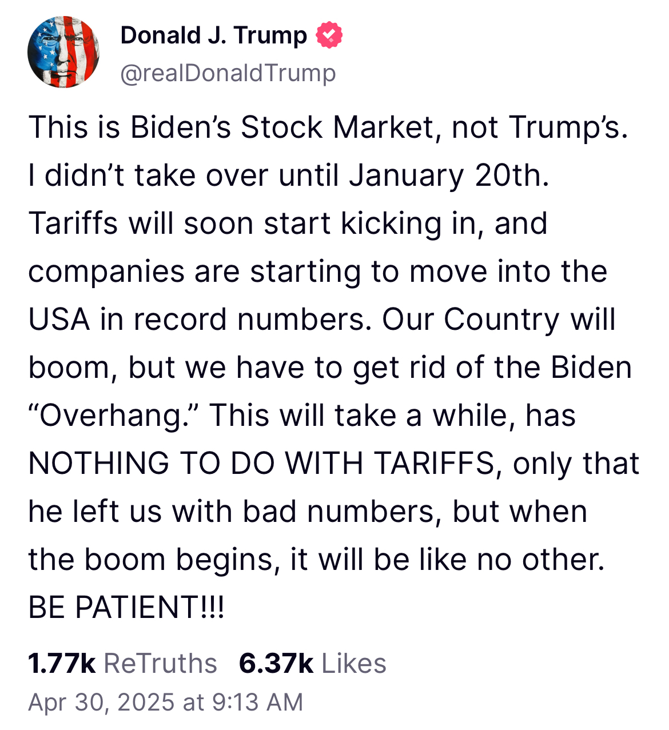View the 6.37k Likes count
The width and height of the screenshot is (669, 730).
pyautogui.click(x=276, y=664)
